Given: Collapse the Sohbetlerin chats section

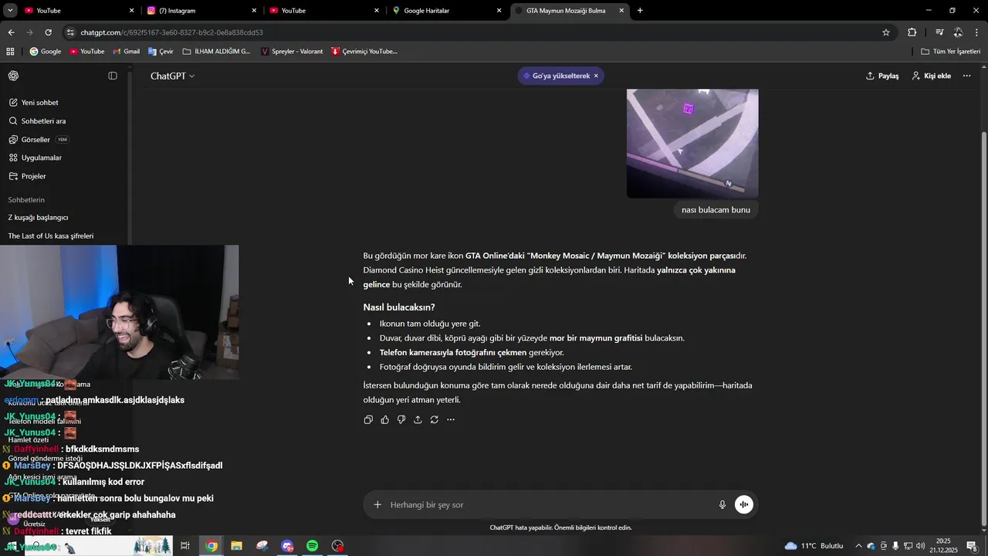Looking at the screenshot, I should [x=26, y=199].
